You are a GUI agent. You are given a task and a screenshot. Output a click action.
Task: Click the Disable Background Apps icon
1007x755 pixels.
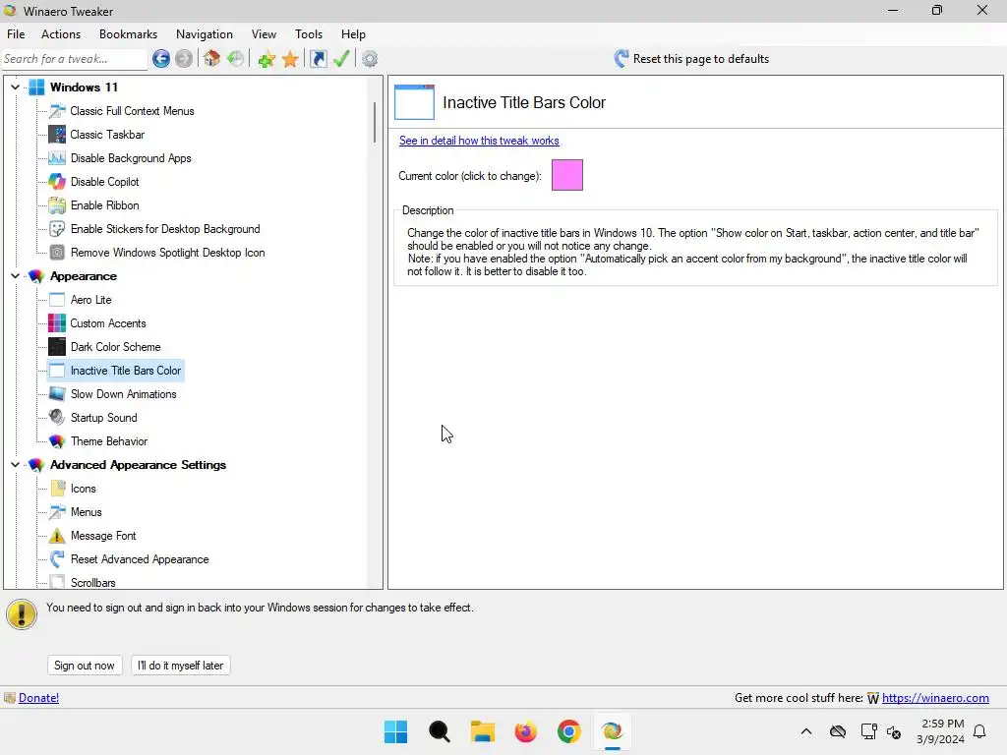[57, 158]
